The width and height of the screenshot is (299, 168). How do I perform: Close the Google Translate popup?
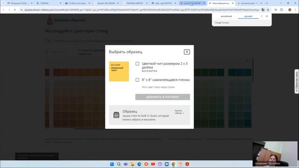tap(267, 16)
